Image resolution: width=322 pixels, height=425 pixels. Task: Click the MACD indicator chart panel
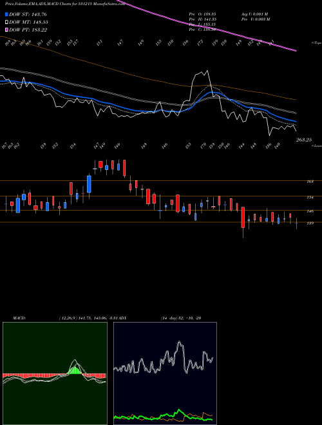pos(55,373)
